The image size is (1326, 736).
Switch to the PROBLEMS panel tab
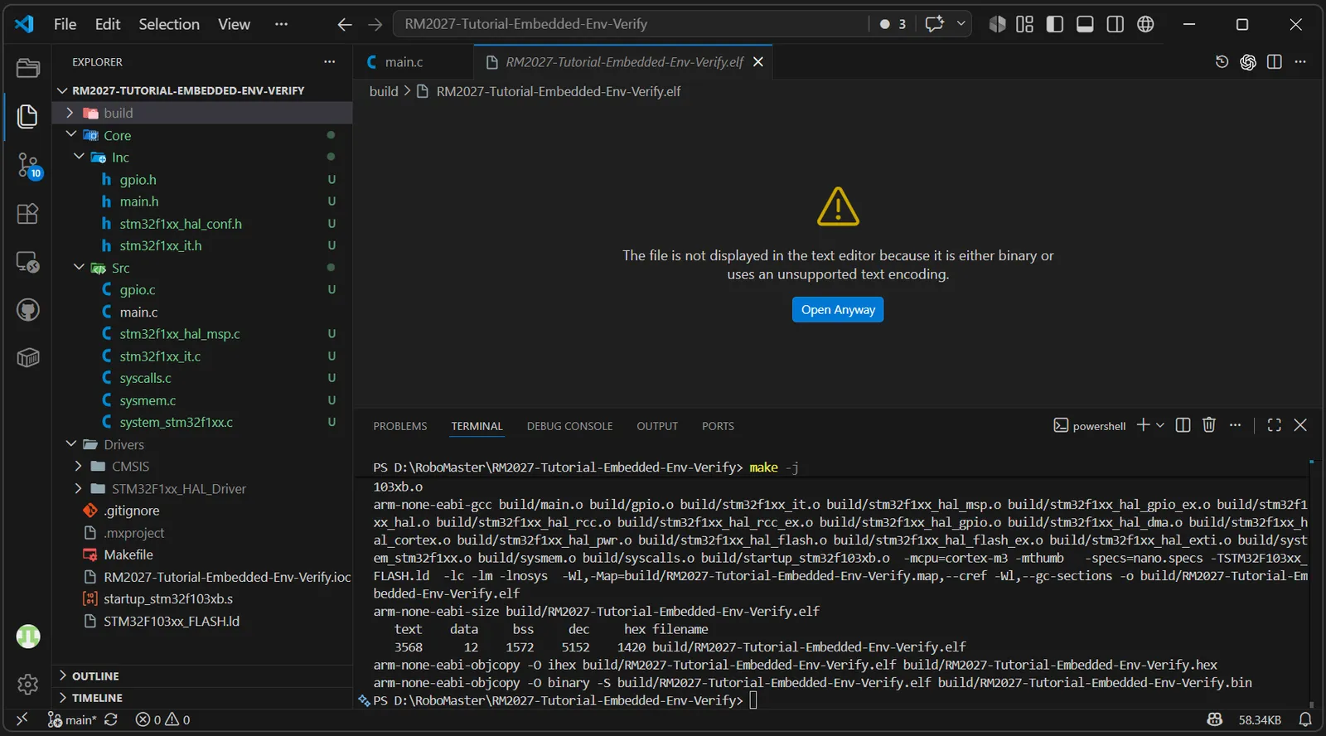click(x=400, y=426)
